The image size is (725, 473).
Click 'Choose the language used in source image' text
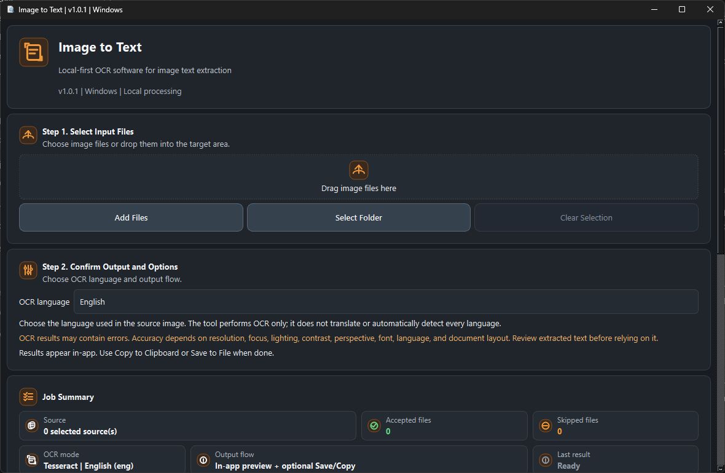(260, 323)
